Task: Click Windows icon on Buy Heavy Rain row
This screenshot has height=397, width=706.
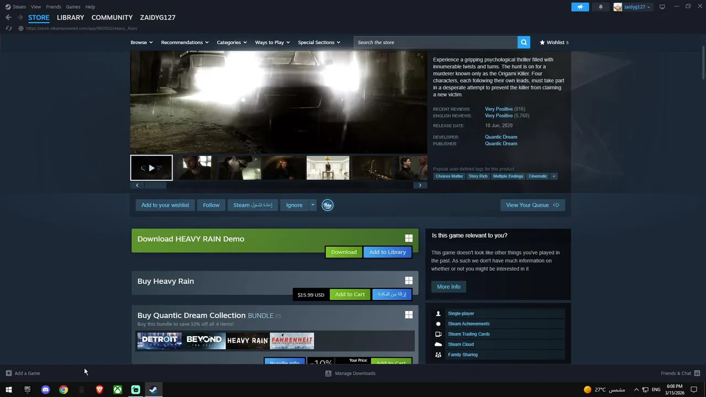Action: tap(409, 281)
